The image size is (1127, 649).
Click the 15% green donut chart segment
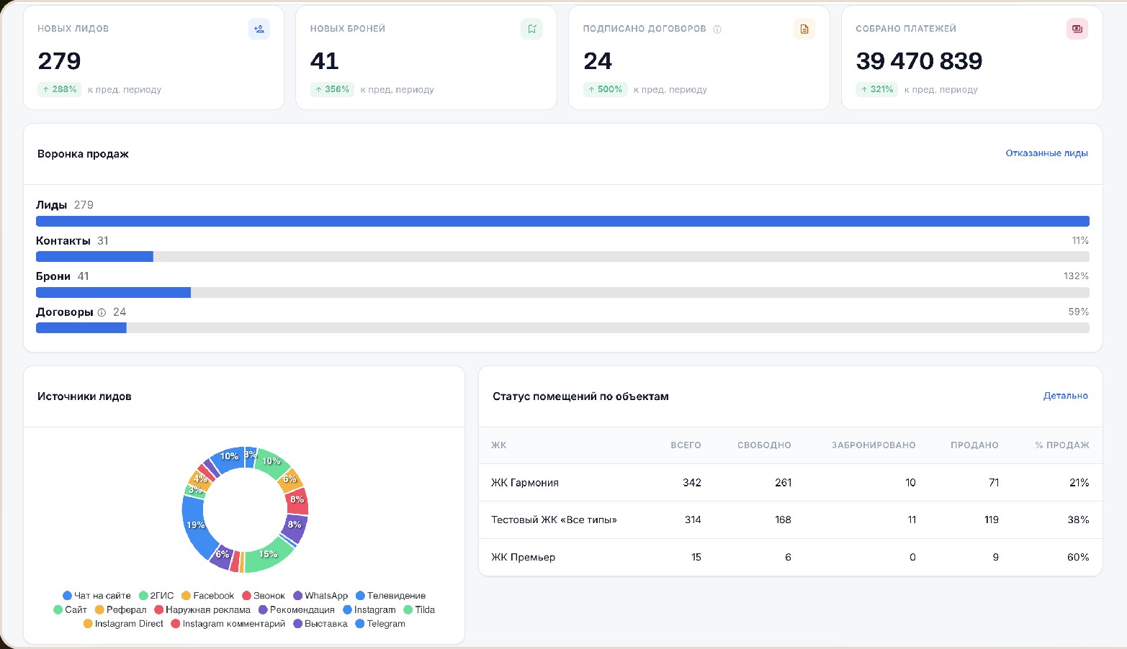(269, 554)
